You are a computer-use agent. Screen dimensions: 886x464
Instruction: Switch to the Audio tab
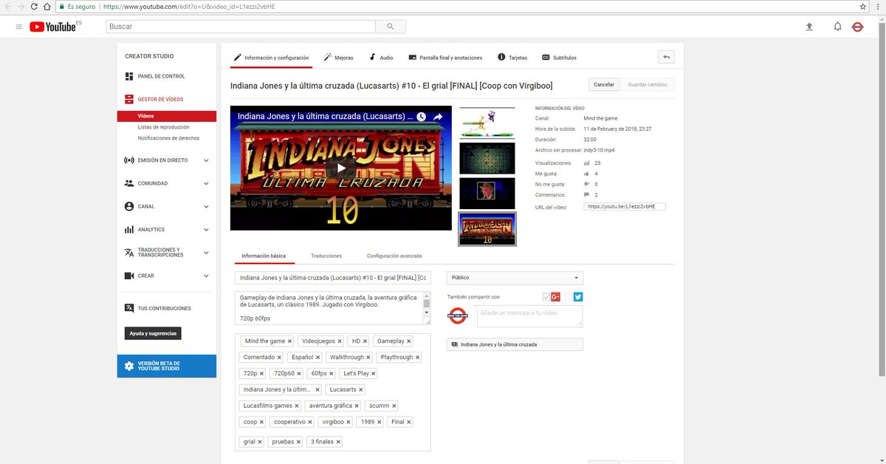381,58
